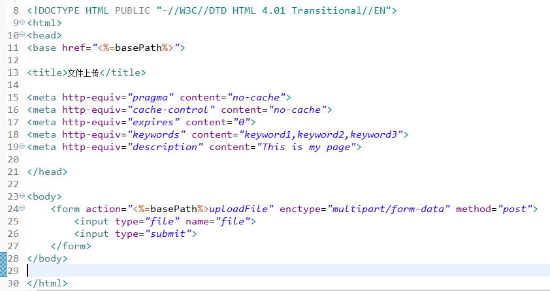550x291 pixels.
Task: Click the "keyword1,keyword2,keyword3" content value
Action: [x=321, y=134]
